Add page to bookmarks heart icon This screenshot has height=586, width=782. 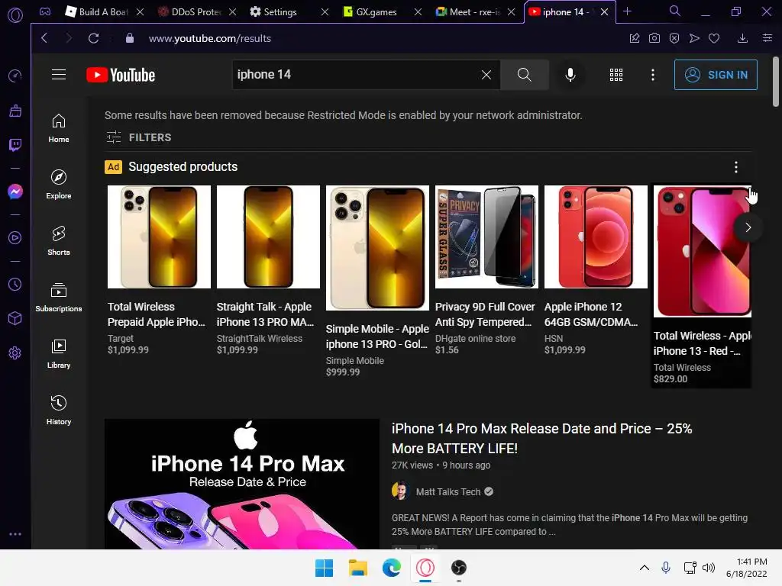(714, 38)
